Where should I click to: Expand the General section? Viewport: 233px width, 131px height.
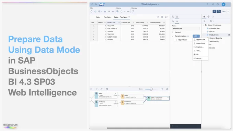click(173, 32)
